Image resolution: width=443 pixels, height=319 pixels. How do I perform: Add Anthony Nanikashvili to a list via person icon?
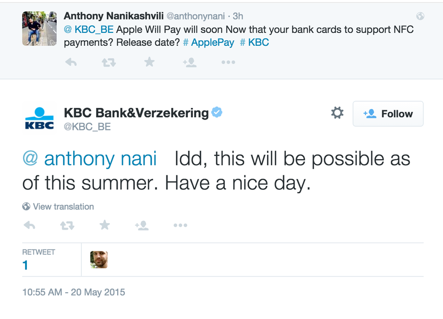(189, 62)
